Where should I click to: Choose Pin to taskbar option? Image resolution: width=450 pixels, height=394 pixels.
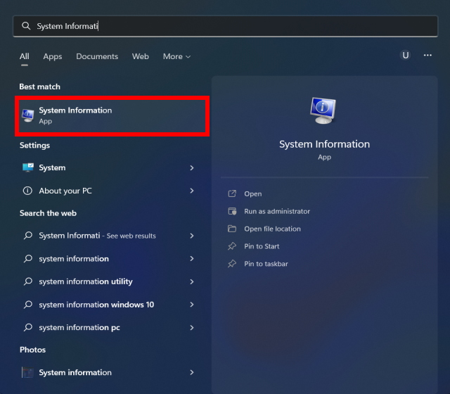coord(266,264)
